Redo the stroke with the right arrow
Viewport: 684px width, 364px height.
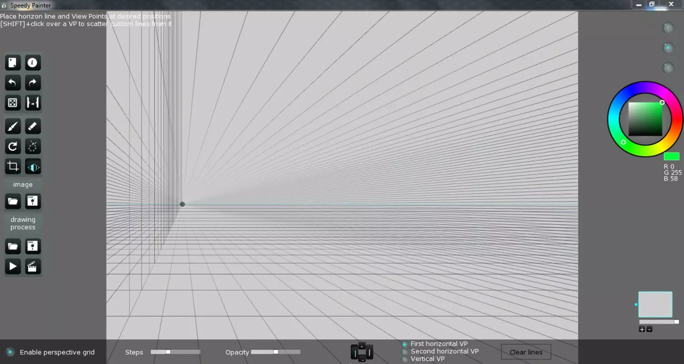coord(32,83)
